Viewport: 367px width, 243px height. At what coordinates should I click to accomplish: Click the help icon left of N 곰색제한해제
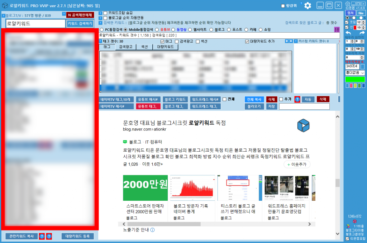[64, 14]
